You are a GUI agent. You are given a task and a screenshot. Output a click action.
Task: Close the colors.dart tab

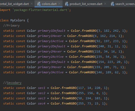tap(59, 4)
